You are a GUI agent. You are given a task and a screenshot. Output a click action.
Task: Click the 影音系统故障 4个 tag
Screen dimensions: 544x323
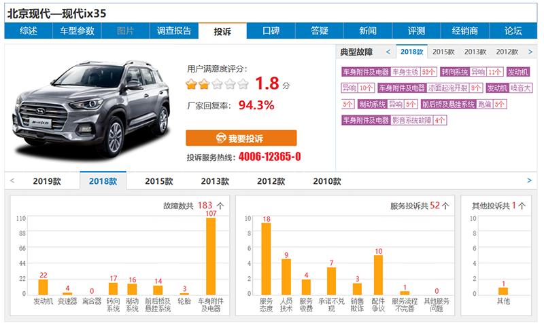coord(394,120)
